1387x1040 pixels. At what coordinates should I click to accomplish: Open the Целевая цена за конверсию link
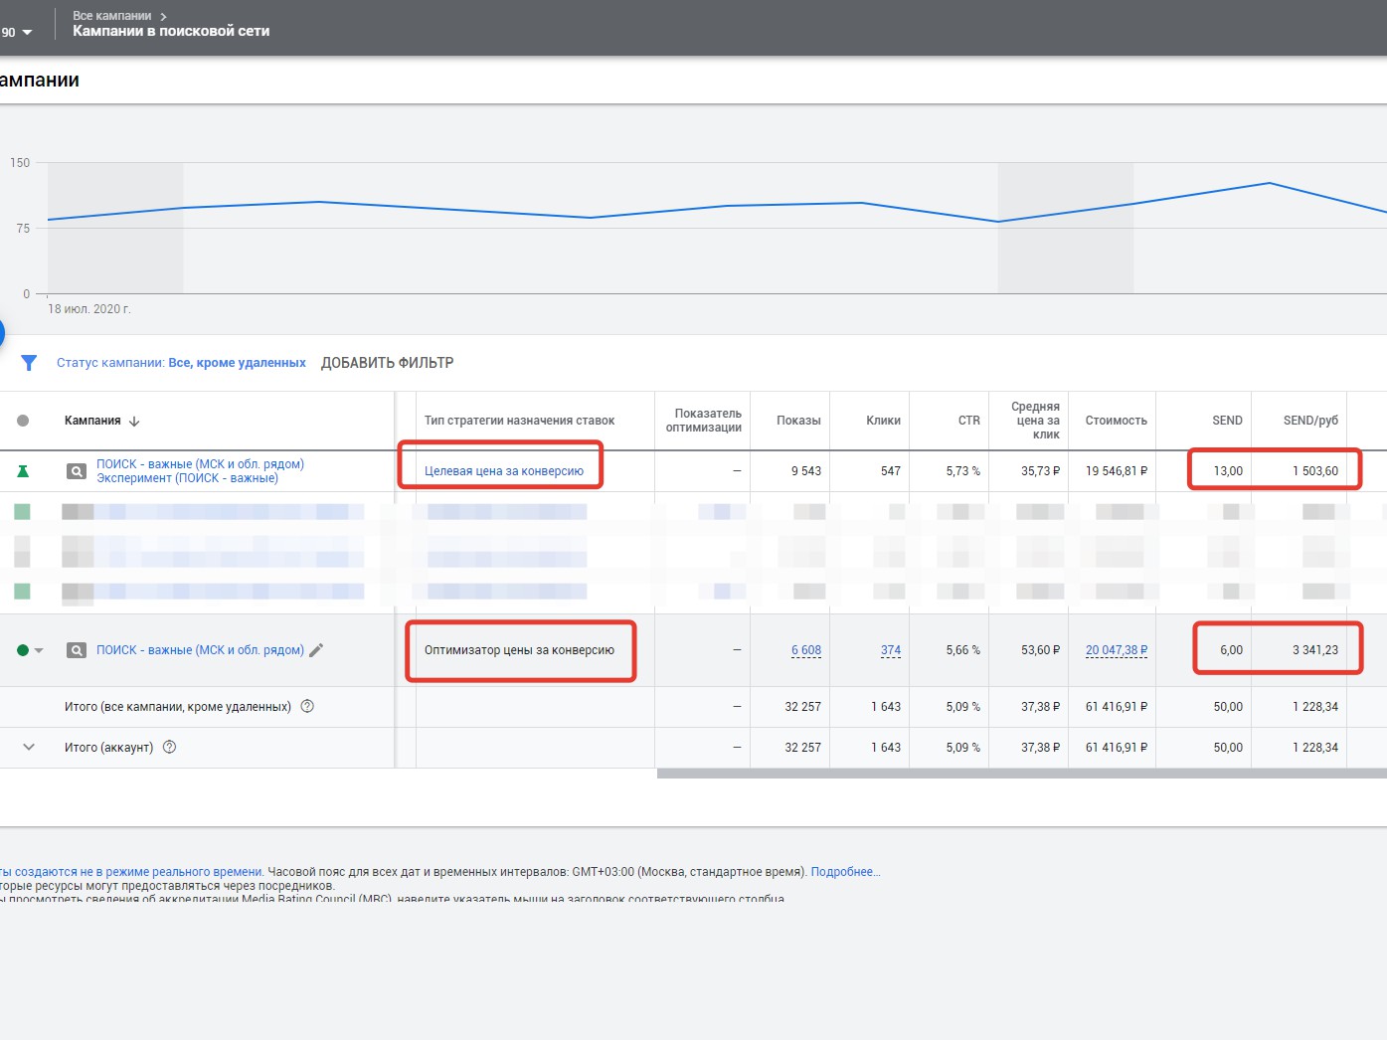tap(504, 471)
